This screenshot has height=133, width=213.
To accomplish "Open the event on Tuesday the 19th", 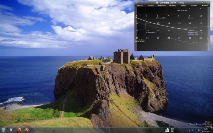I will [x=151, y=33].
